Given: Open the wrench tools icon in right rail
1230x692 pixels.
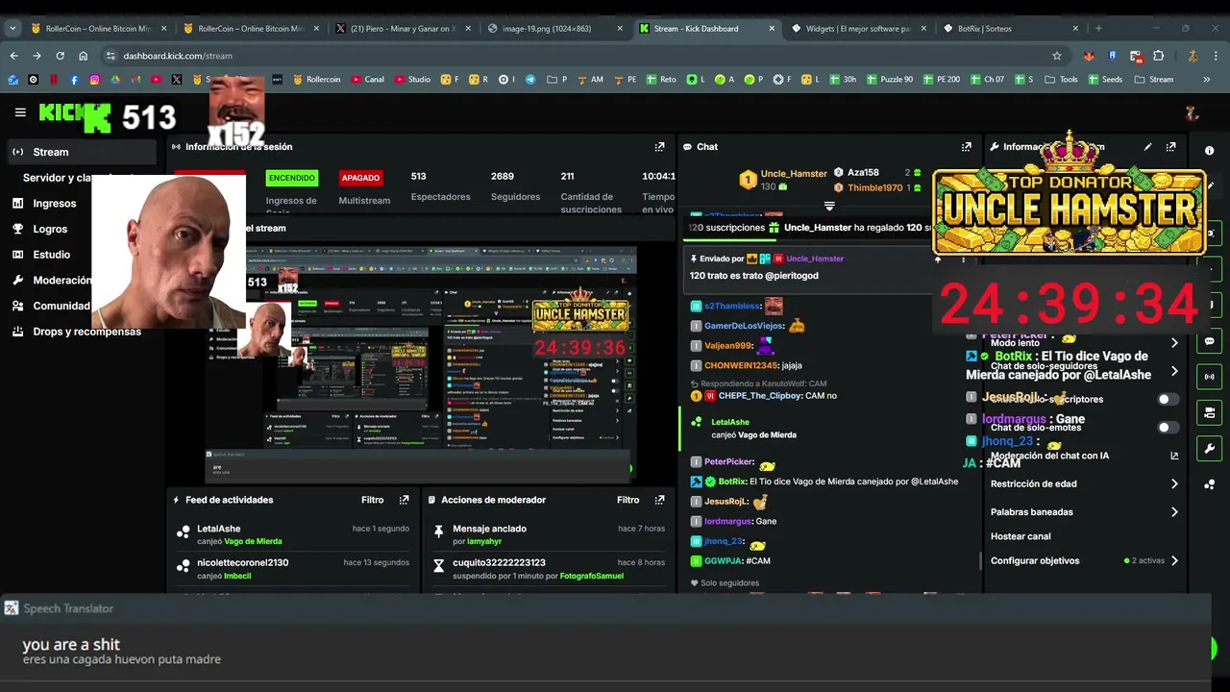Looking at the screenshot, I should point(1209,449).
